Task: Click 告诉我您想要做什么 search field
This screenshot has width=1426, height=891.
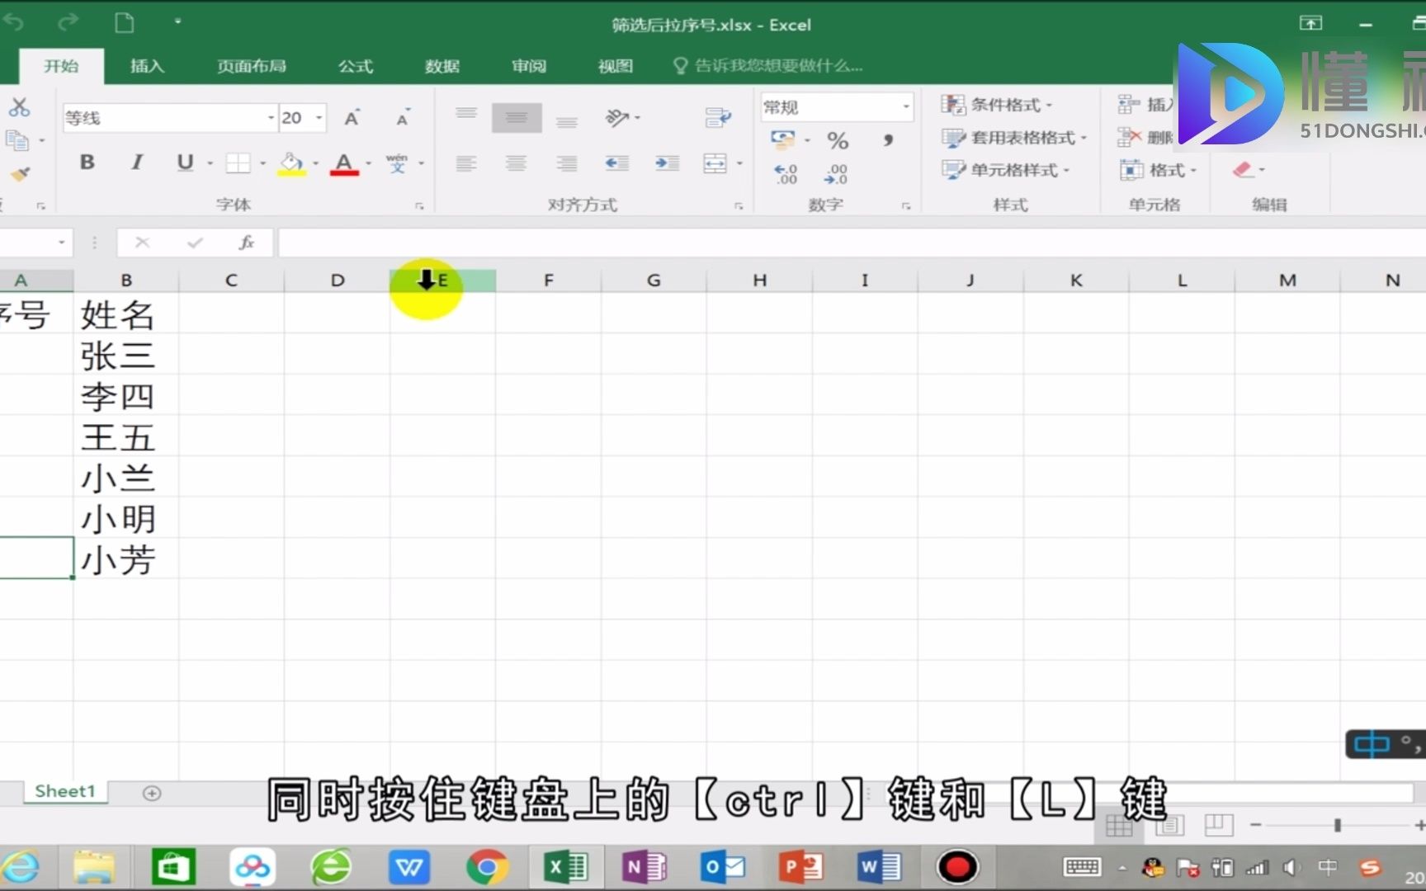Action: point(769,65)
